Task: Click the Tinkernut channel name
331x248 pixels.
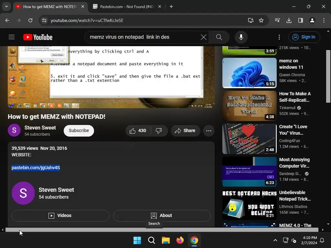Action: point(287,108)
